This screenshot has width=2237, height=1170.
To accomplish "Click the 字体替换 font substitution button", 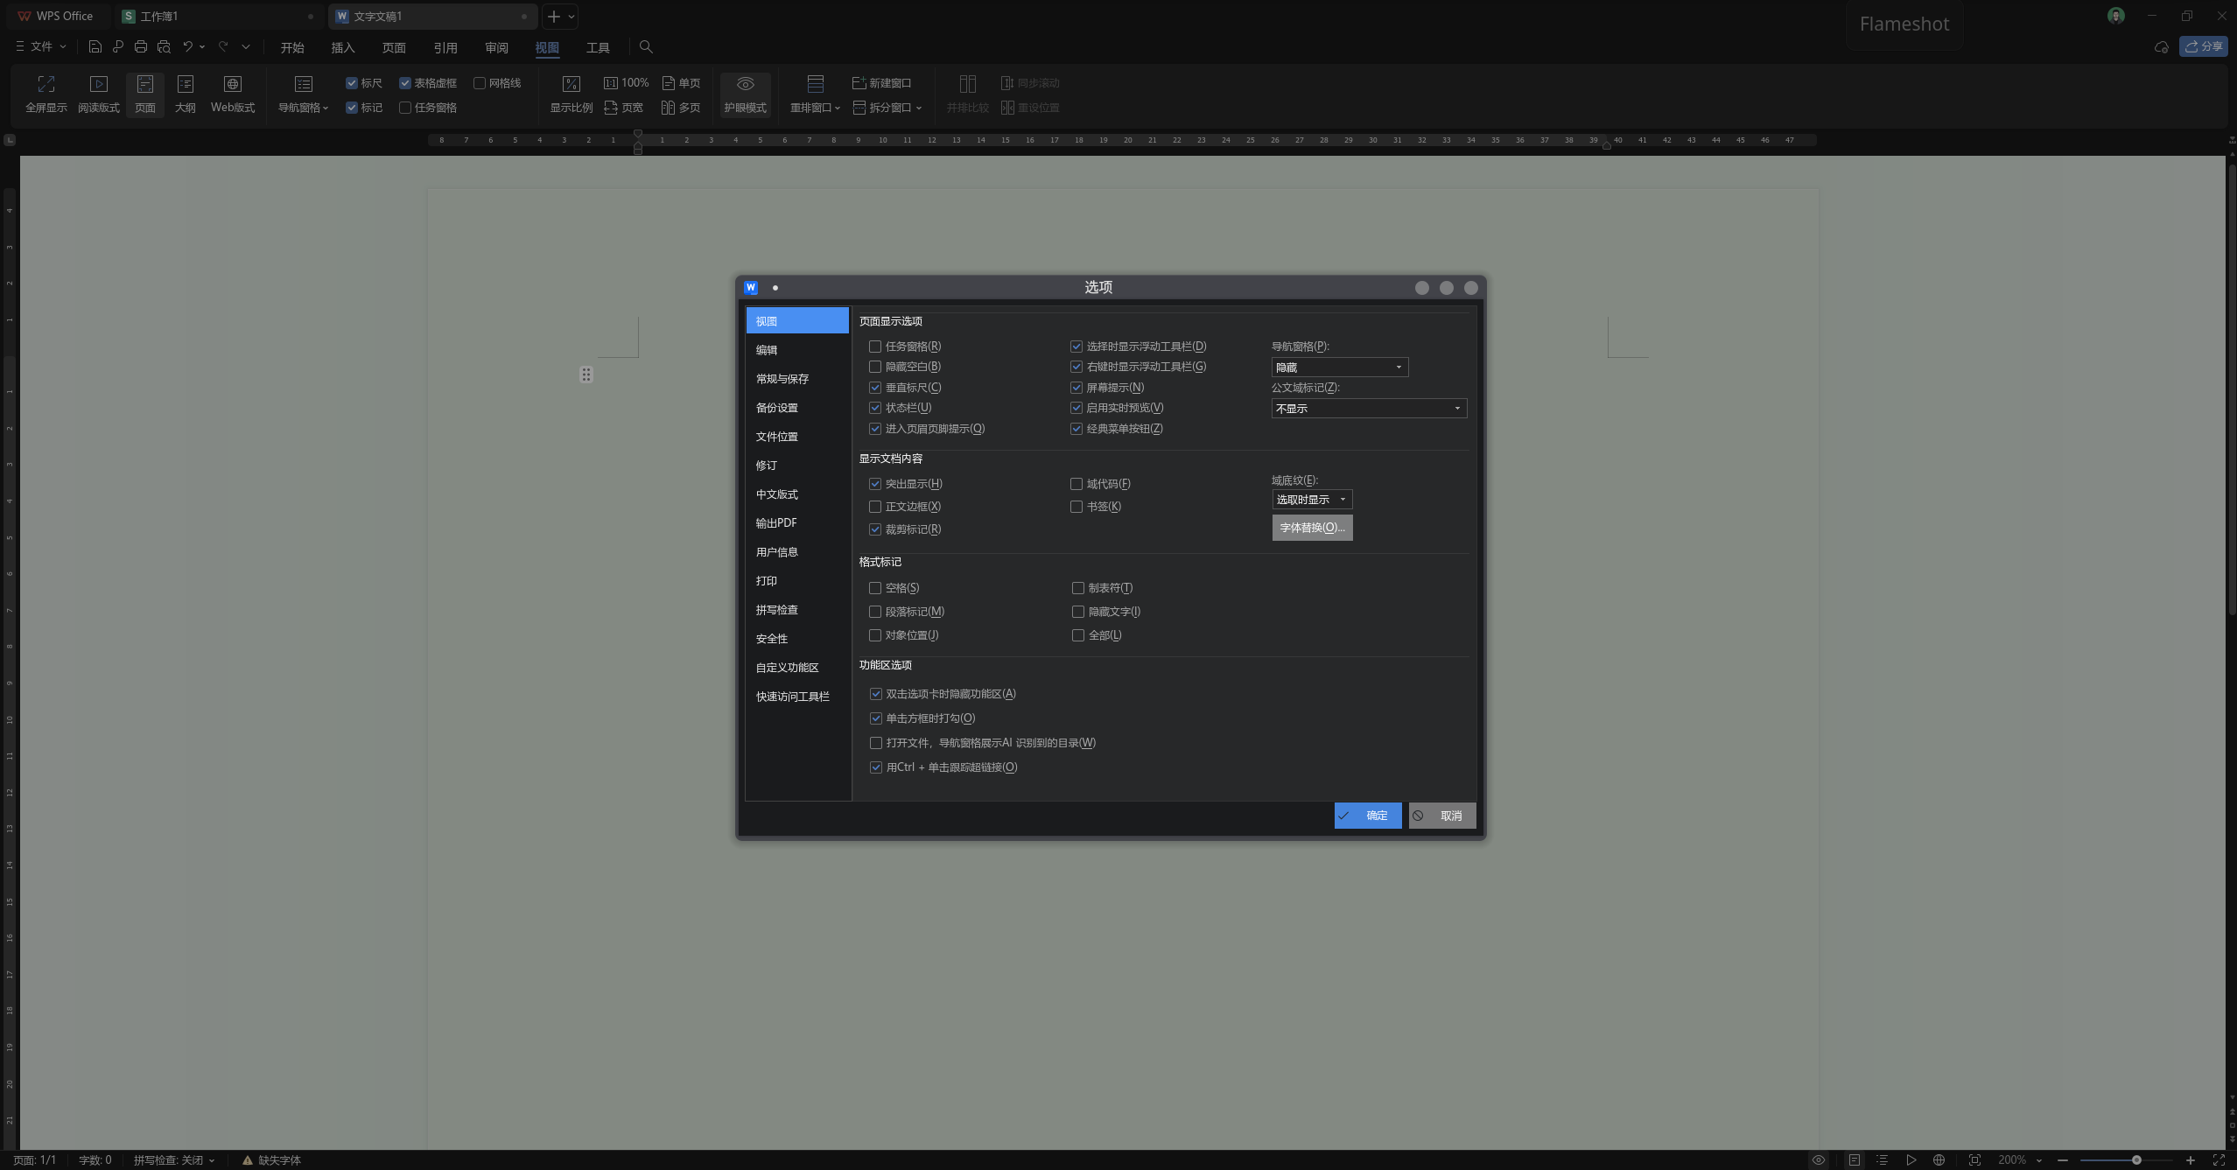I will tap(1311, 528).
